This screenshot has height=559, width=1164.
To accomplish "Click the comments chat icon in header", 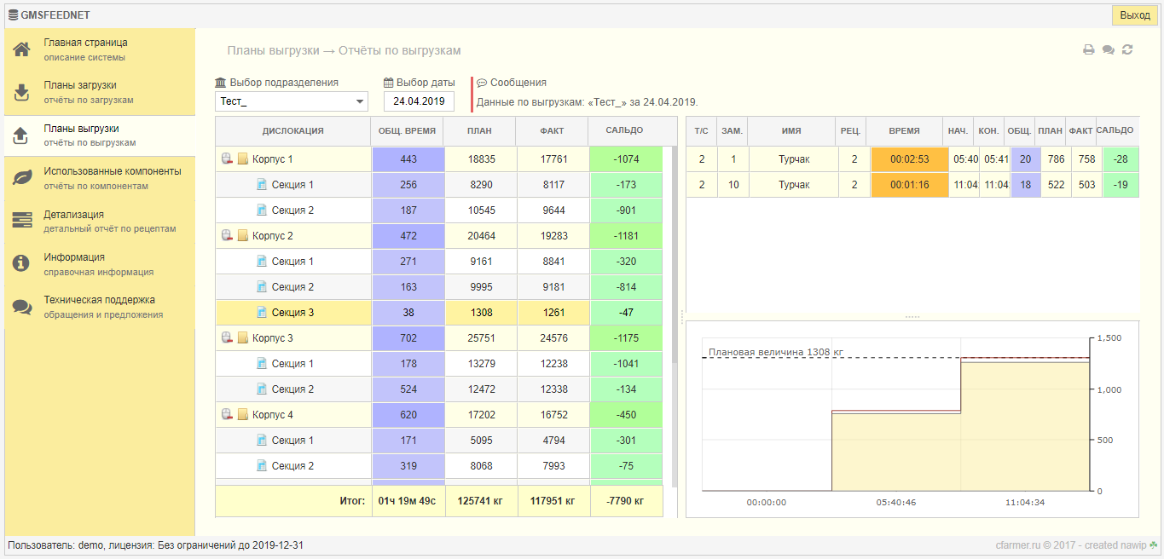I will (1108, 50).
